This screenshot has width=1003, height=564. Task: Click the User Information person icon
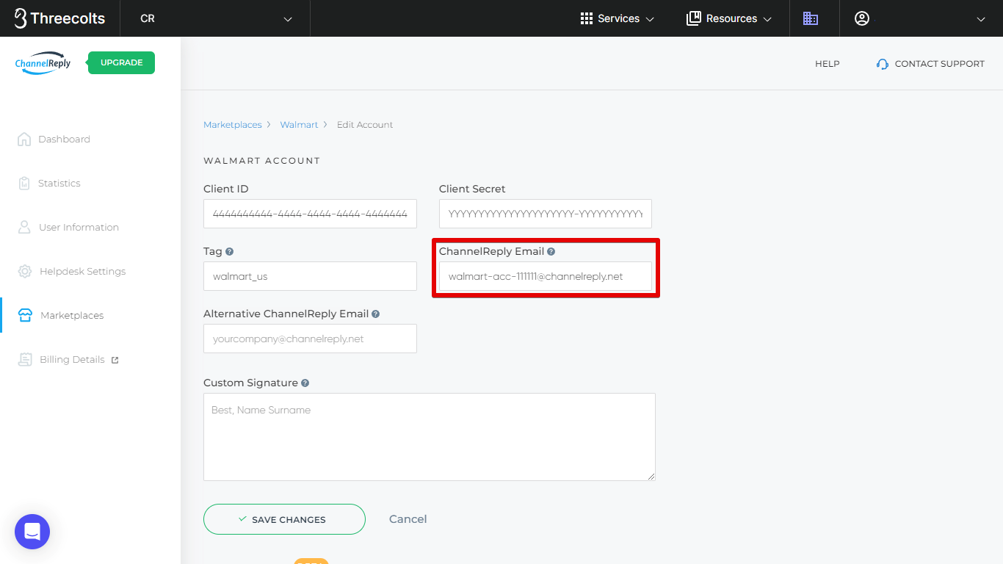pos(24,227)
